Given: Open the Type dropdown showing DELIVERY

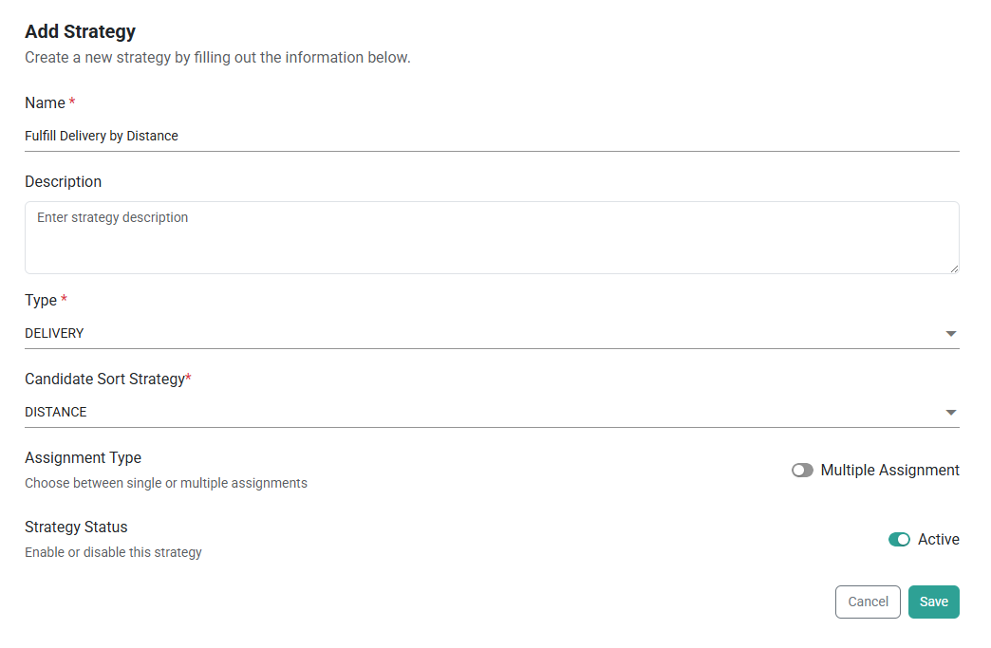Looking at the screenshot, I should click(x=475, y=334).
